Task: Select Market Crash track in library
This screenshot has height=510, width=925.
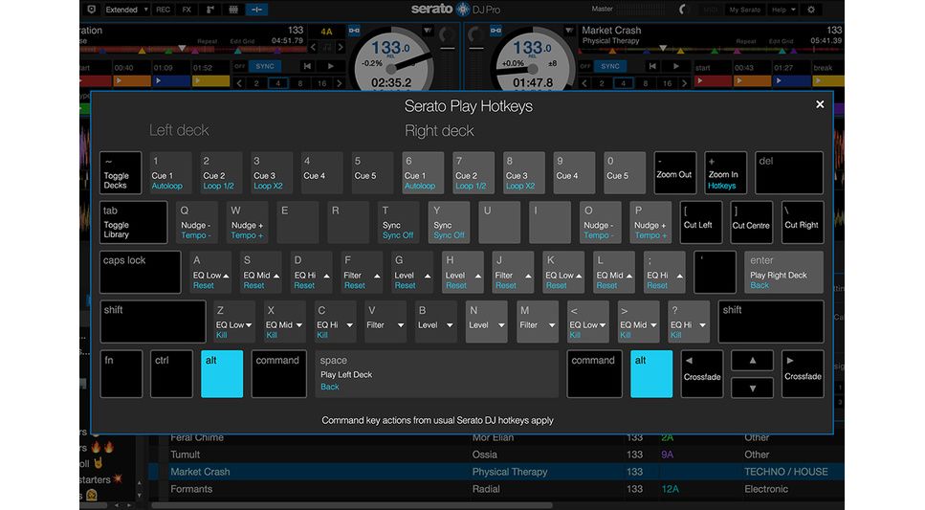Action: click(x=201, y=472)
